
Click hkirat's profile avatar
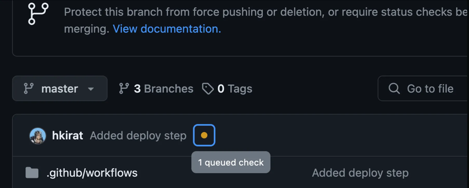click(x=38, y=136)
